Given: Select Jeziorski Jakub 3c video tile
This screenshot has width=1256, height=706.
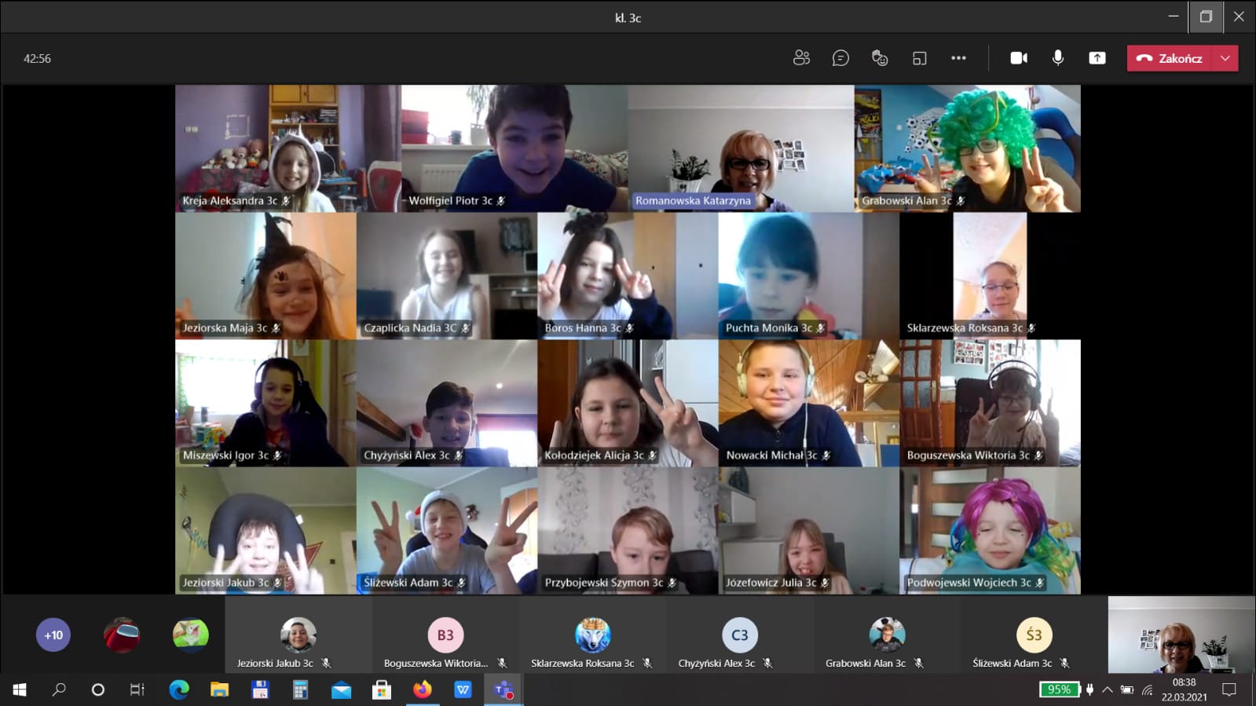Looking at the screenshot, I should pyautogui.click(x=265, y=531).
